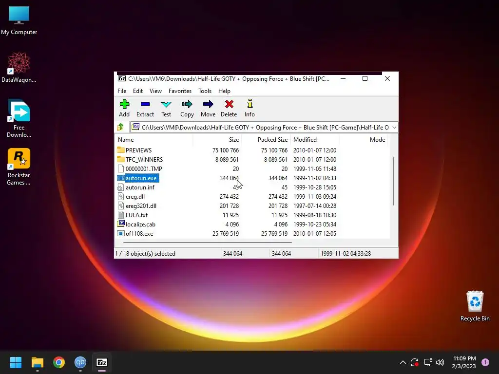Click the of1108.exe file icon
Viewport: 499px width, 374px height.
(x=121, y=233)
